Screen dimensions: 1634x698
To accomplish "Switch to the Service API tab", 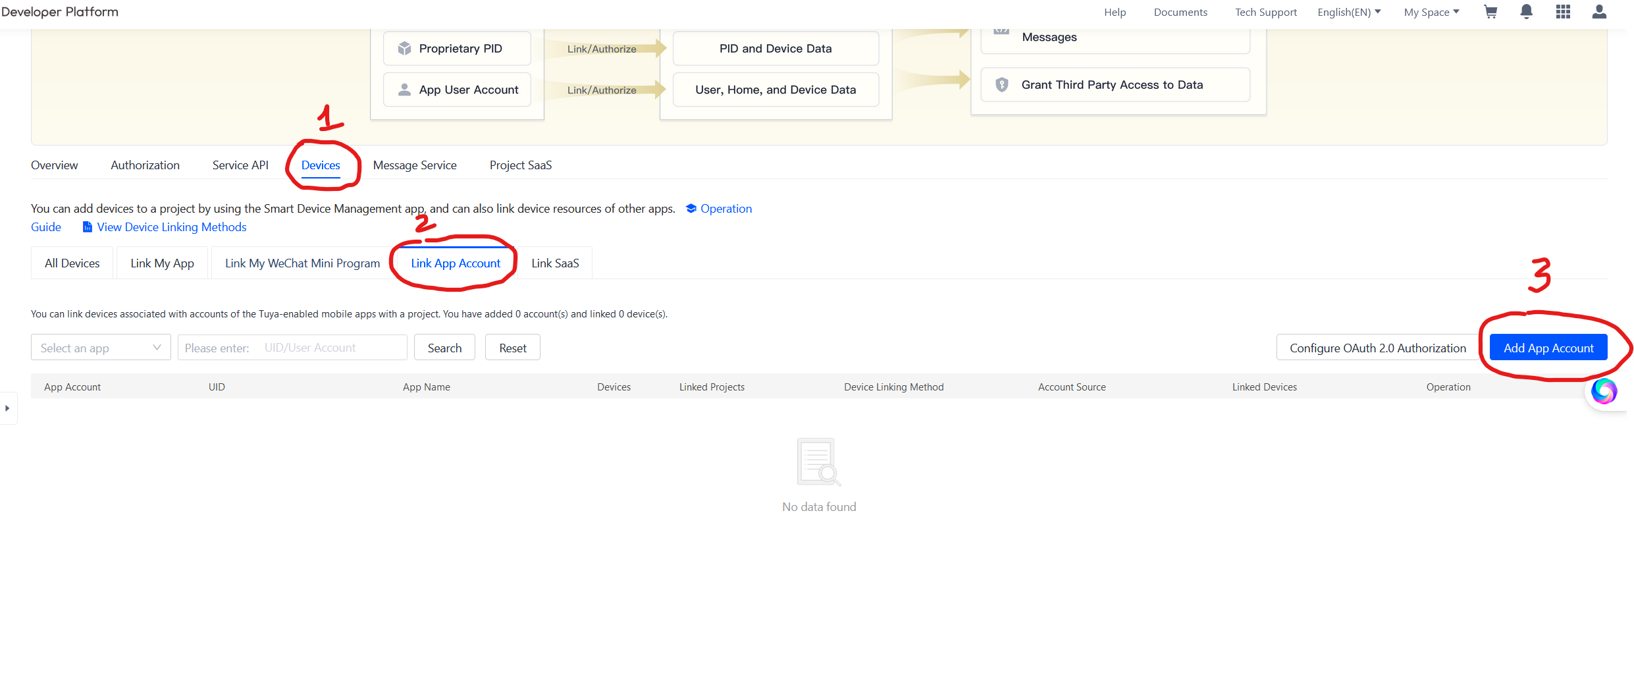I will pos(240,165).
